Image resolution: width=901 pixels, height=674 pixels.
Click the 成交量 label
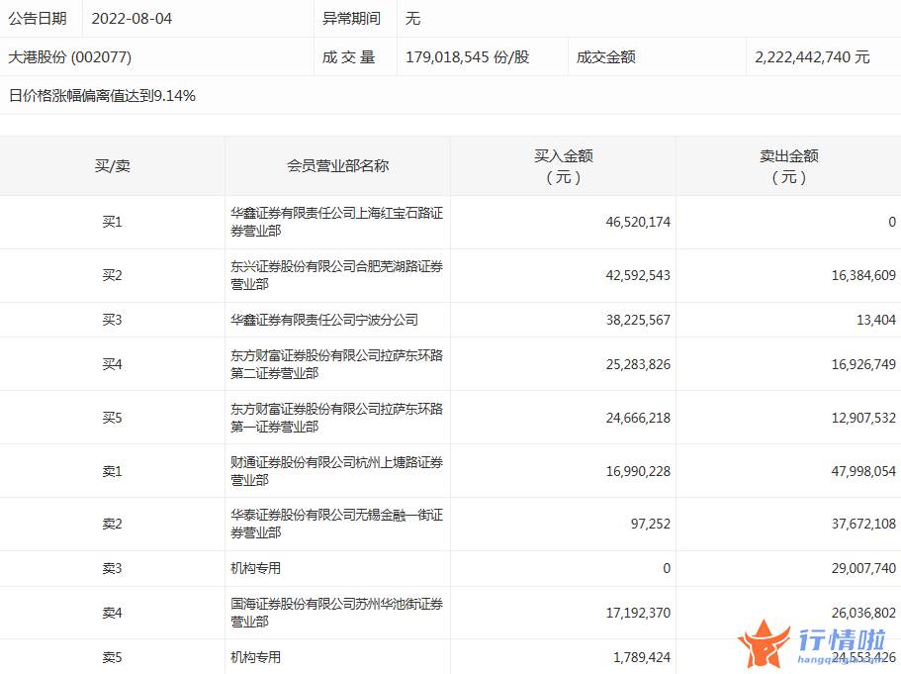[348, 57]
